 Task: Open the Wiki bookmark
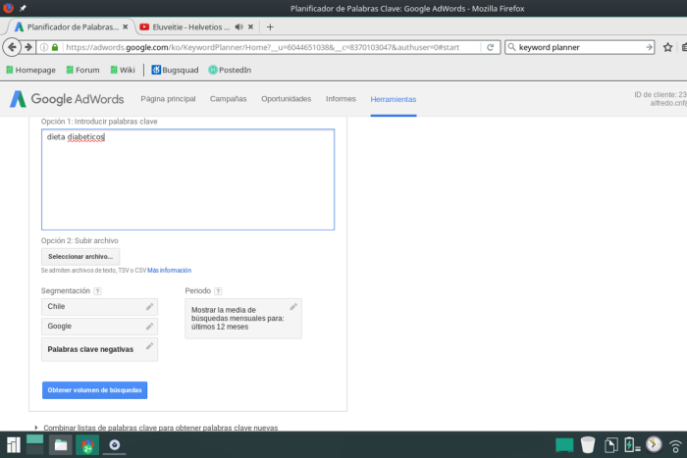(x=123, y=70)
